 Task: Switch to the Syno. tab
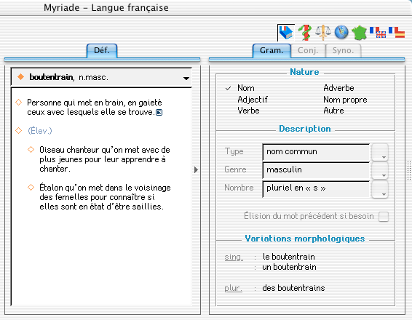(x=343, y=50)
